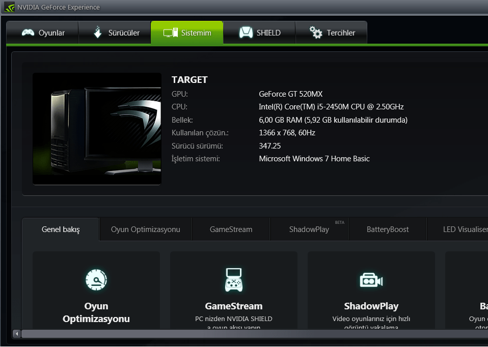Click the NVIDIA GeForce Experience window title

[59, 7]
